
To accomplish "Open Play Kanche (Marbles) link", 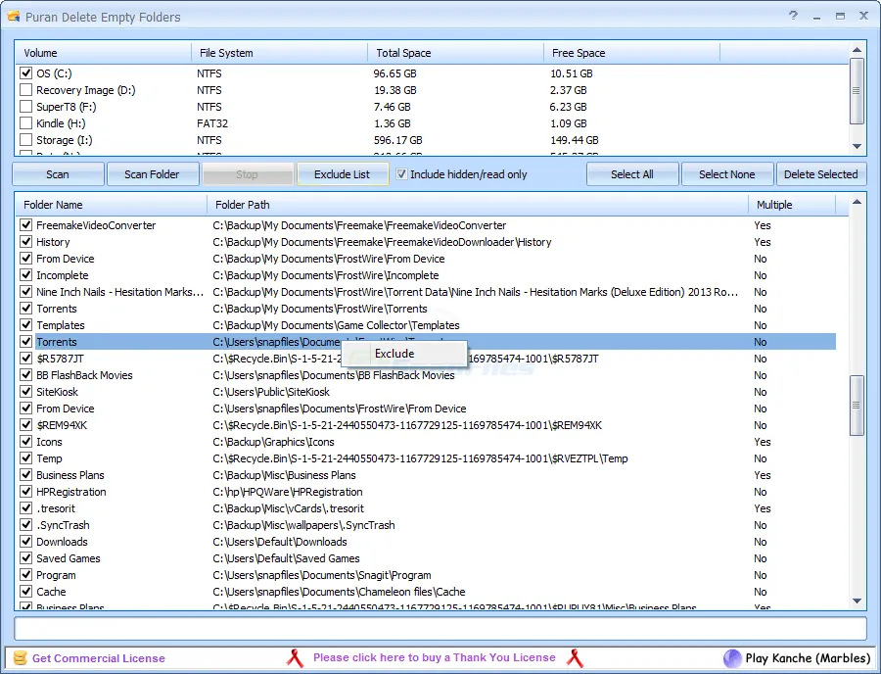I will pos(808,657).
